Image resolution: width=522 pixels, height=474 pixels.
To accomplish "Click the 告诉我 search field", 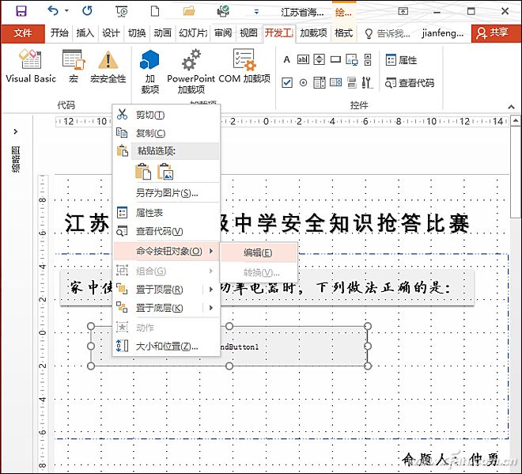I will point(387,33).
